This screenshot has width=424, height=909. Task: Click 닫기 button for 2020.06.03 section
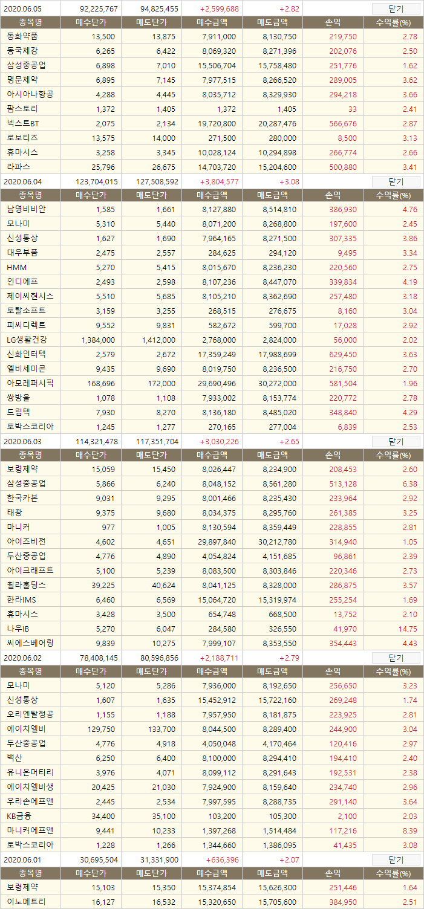tap(396, 441)
